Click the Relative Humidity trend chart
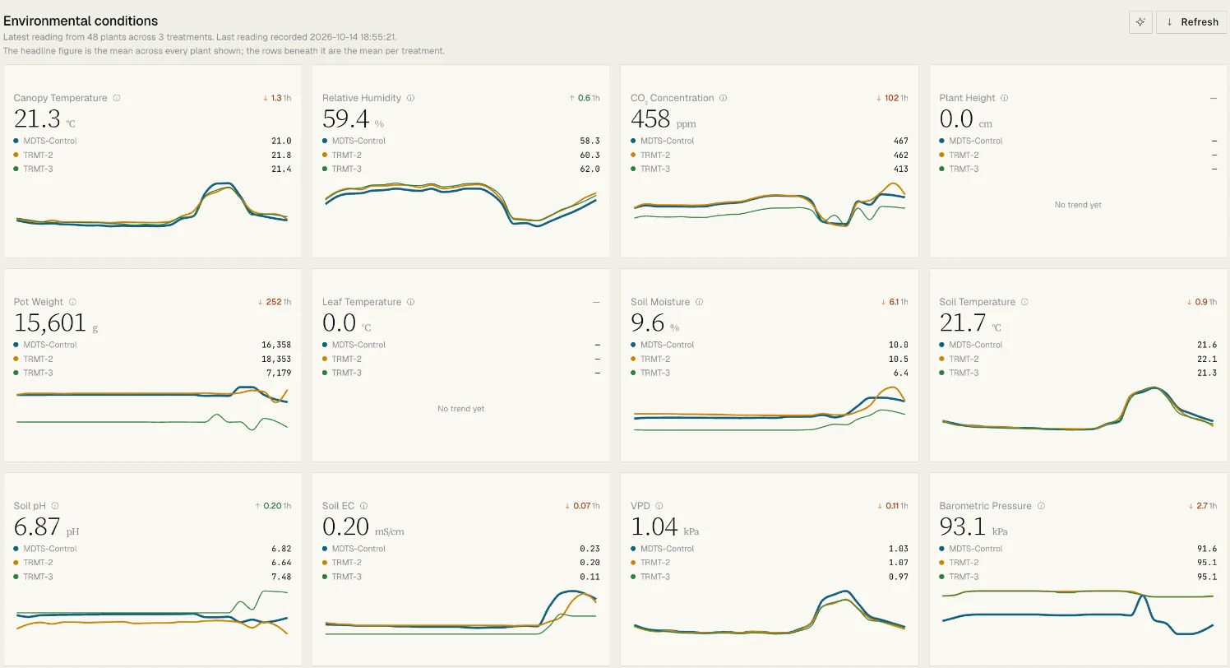1230x668 pixels. coord(460,205)
